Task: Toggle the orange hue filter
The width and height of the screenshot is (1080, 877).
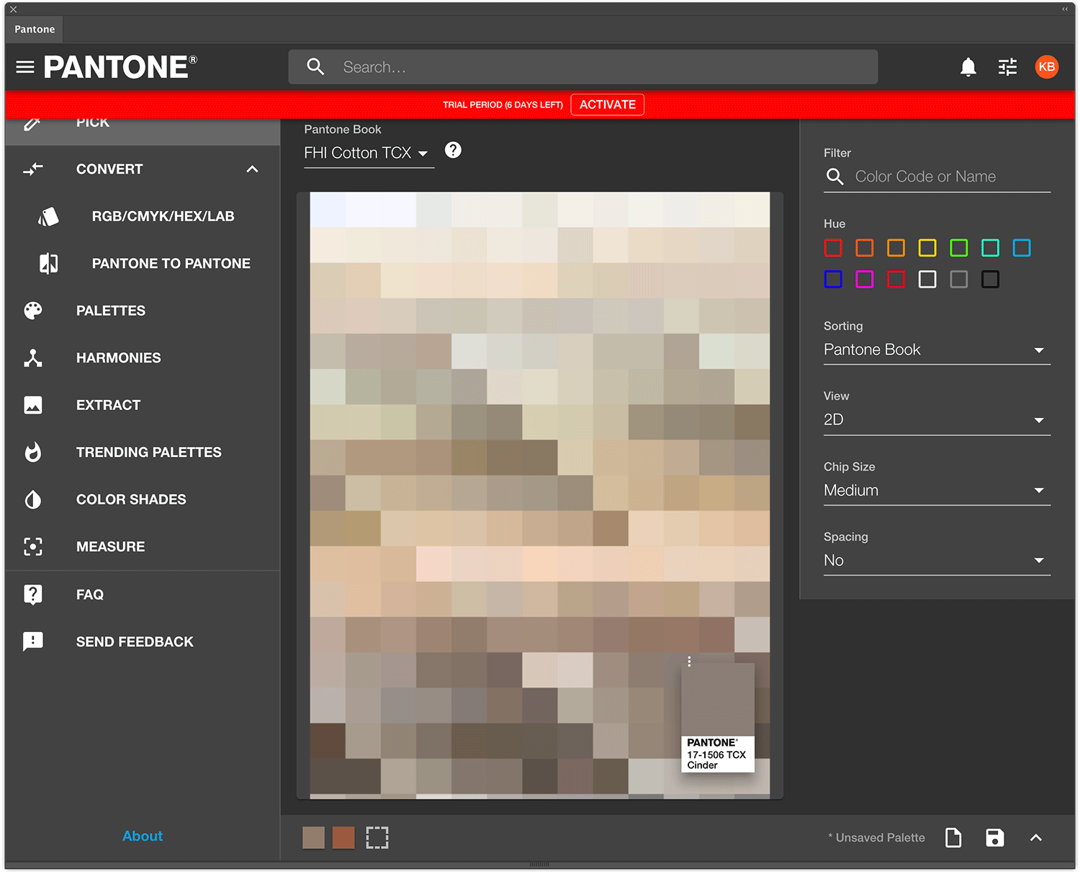Action: (896, 248)
